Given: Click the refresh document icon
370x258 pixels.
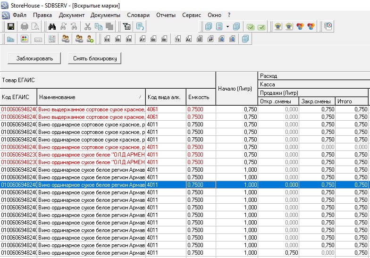Looking at the screenshot, I should click(140, 26).
